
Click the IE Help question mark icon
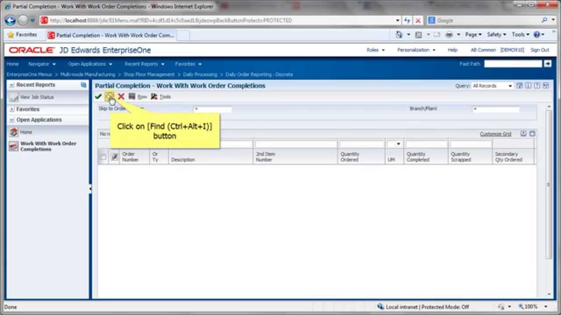click(536, 35)
